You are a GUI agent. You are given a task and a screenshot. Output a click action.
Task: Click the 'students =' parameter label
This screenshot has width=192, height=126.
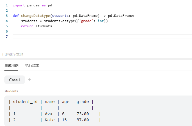(x=13, y=91)
